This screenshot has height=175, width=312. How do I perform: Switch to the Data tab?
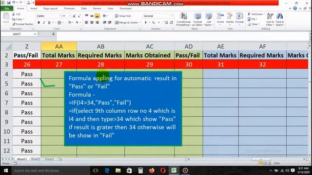(x=84, y=9)
